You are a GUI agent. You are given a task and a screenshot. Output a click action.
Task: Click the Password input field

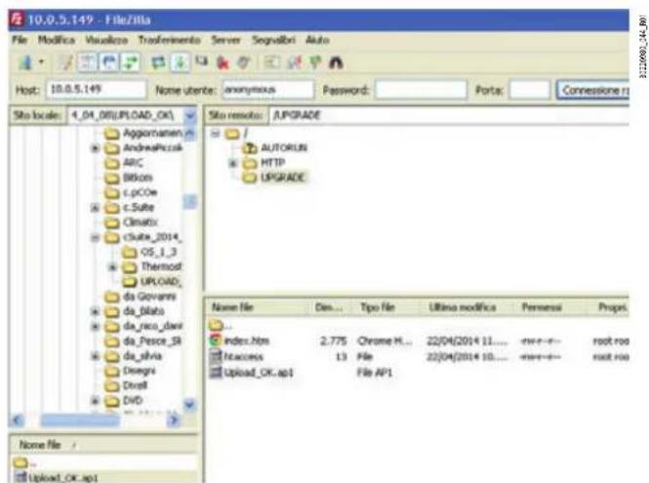pos(421,90)
